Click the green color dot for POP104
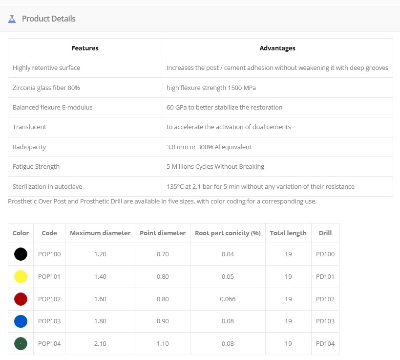Image resolution: width=400 pixels, height=360 pixels. click(21, 343)
